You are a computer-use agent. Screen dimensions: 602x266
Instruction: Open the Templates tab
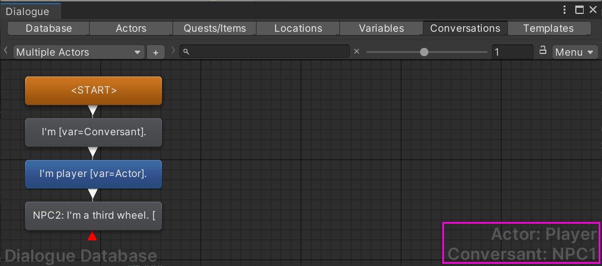coord(548,28)
